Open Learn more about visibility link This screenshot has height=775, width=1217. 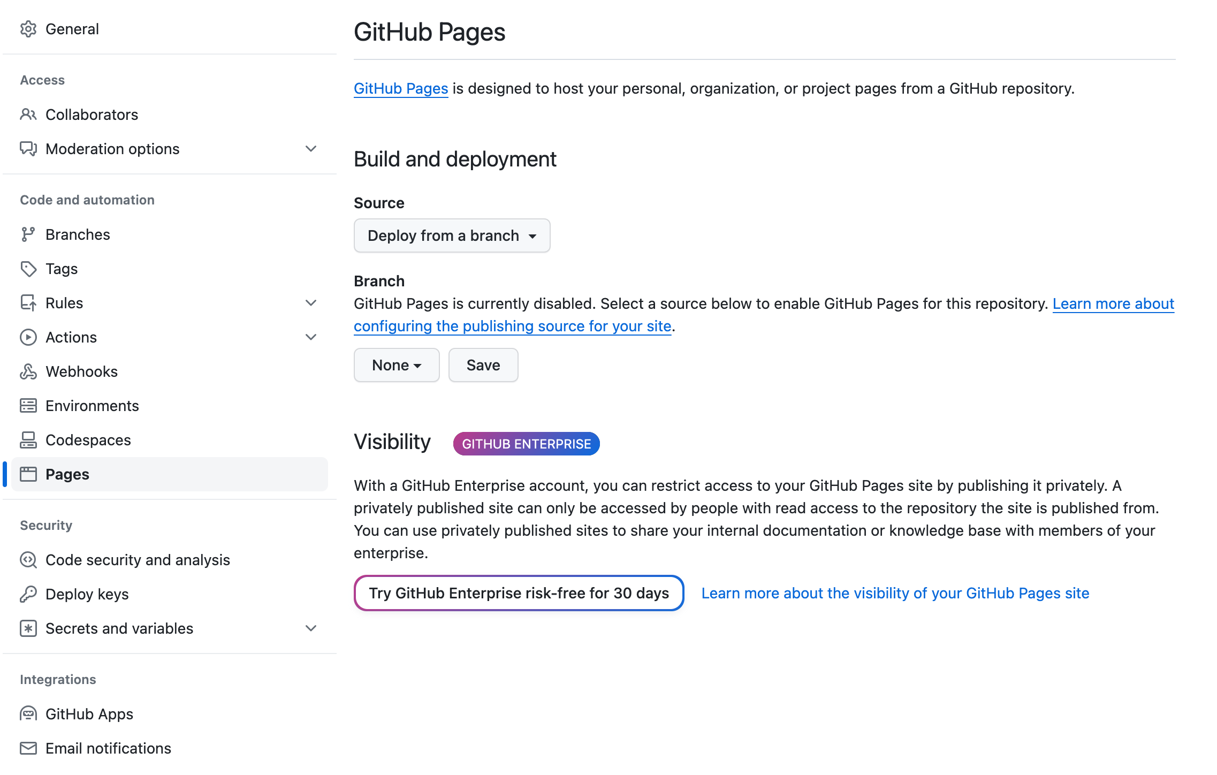click(895, 593)
